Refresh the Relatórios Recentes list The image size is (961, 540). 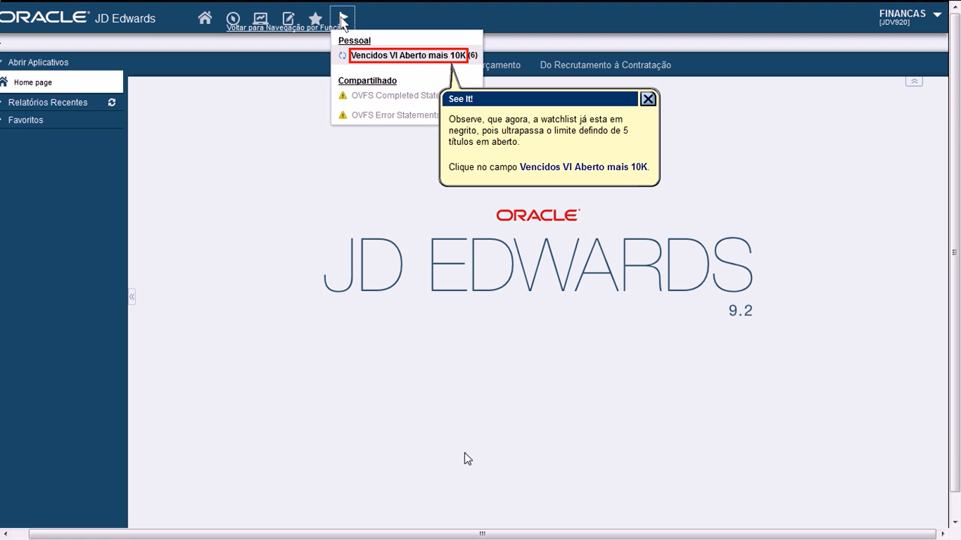pyautogui.click(x=112, y=103)
